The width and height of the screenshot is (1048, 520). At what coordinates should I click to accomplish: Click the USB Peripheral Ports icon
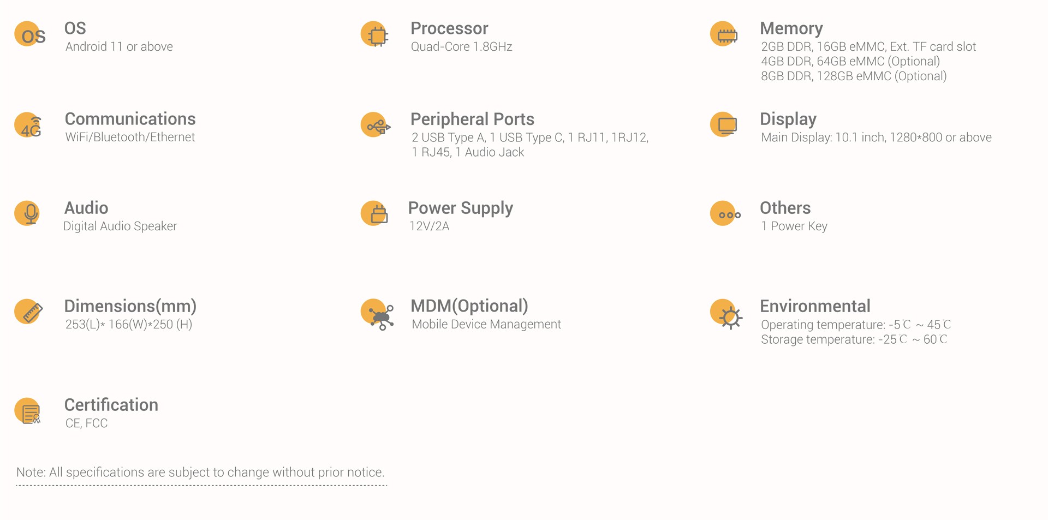(376, 125)
